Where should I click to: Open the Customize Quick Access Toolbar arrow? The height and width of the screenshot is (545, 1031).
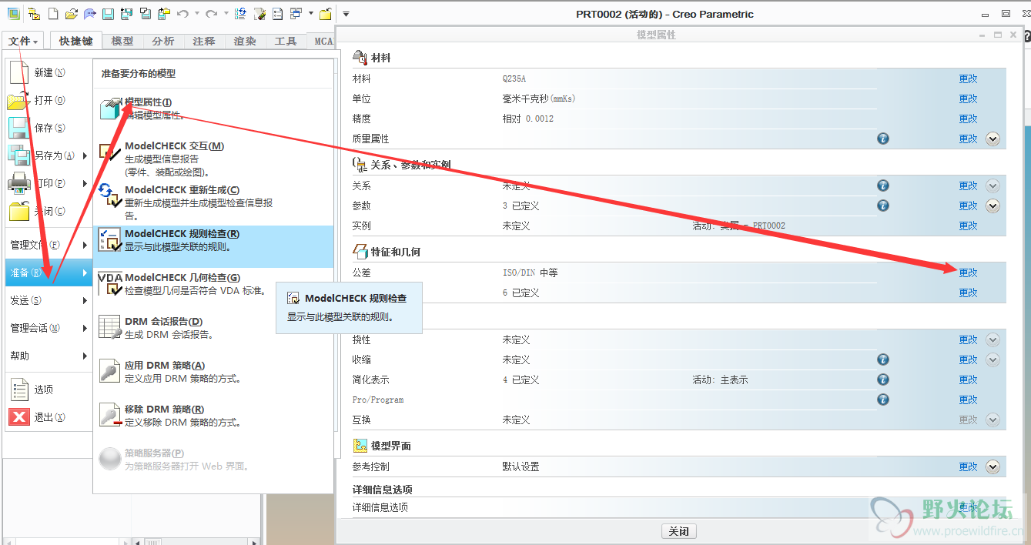[x=346, y=13]
